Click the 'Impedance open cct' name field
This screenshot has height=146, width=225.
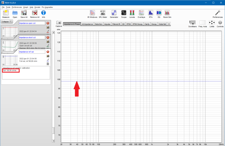click(32, 23)
